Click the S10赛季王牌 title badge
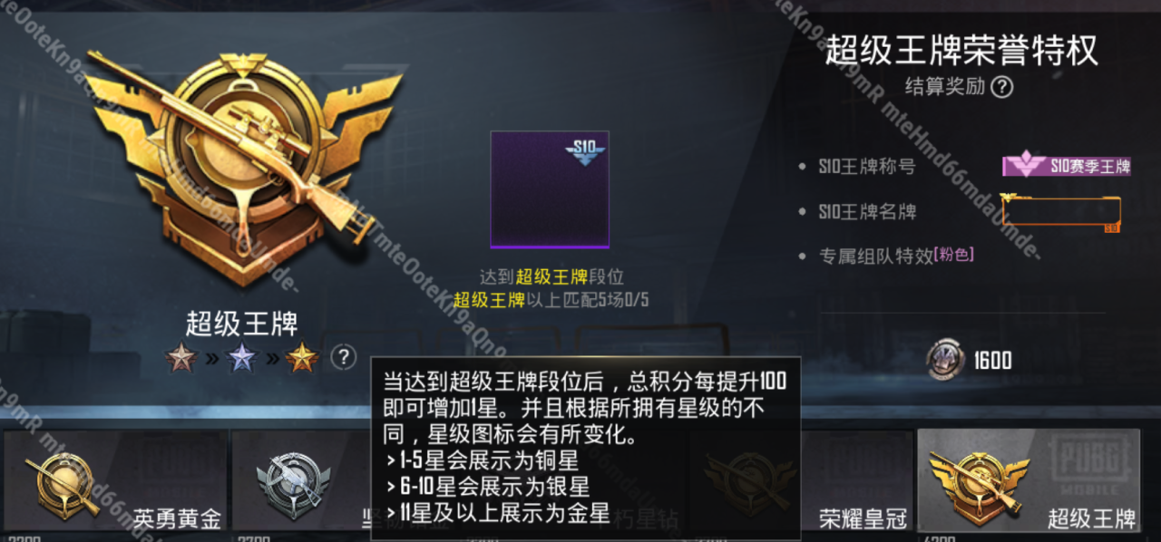The image size is (1161, 542). [1066, 165]
